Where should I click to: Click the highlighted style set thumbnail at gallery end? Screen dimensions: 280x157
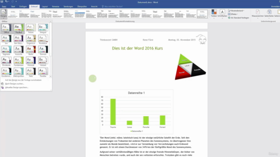tap(202, 14)
